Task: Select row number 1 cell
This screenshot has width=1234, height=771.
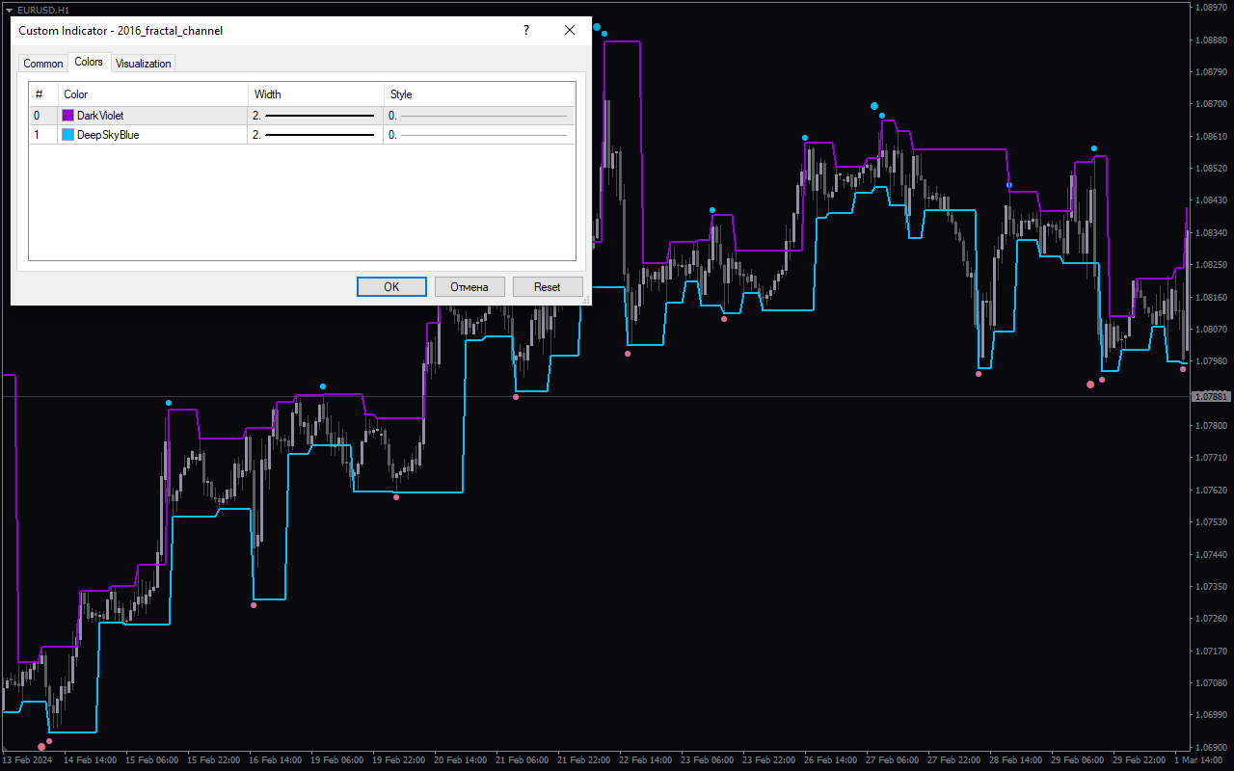Action: pos(43,135)
